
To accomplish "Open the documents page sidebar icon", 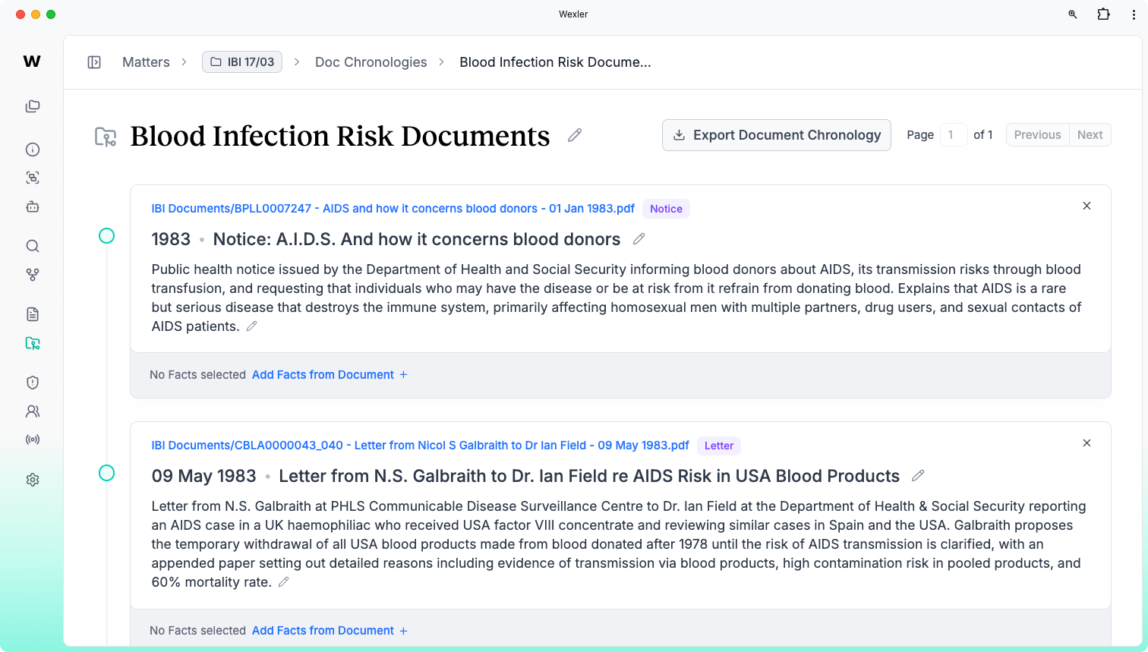I will click(33, 314).
